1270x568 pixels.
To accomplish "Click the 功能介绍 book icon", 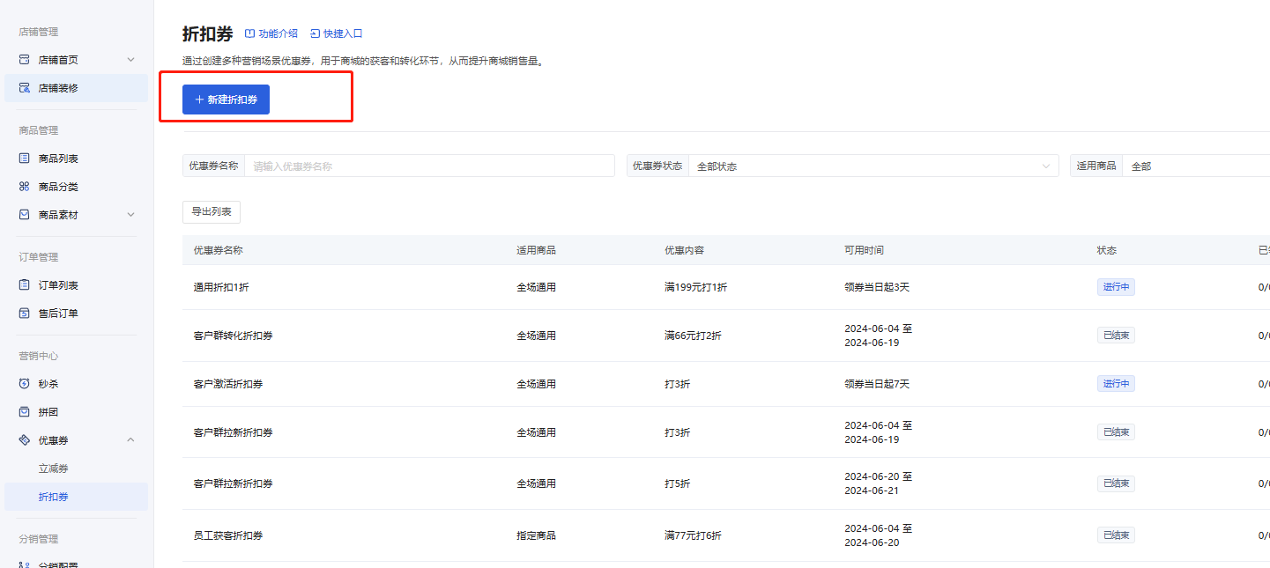I will pos(249,33).
